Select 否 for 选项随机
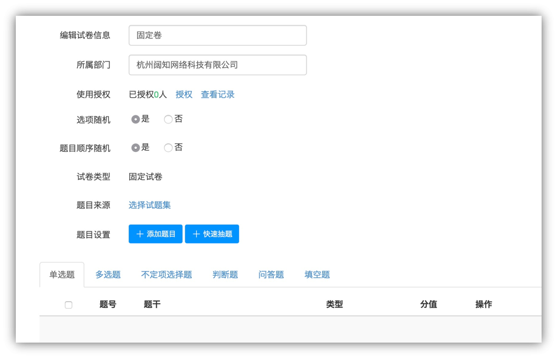Image resolution: width=558 pixels, height=359 pixels. click(168, 119)
